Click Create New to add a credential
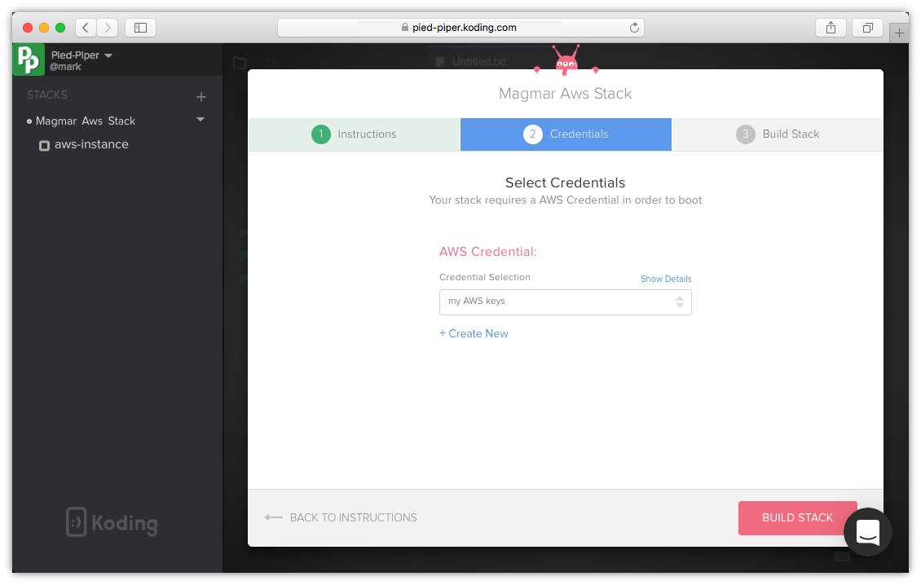This screenshot has width=921, height=585. pyautogui.click(x=474, y=333)
